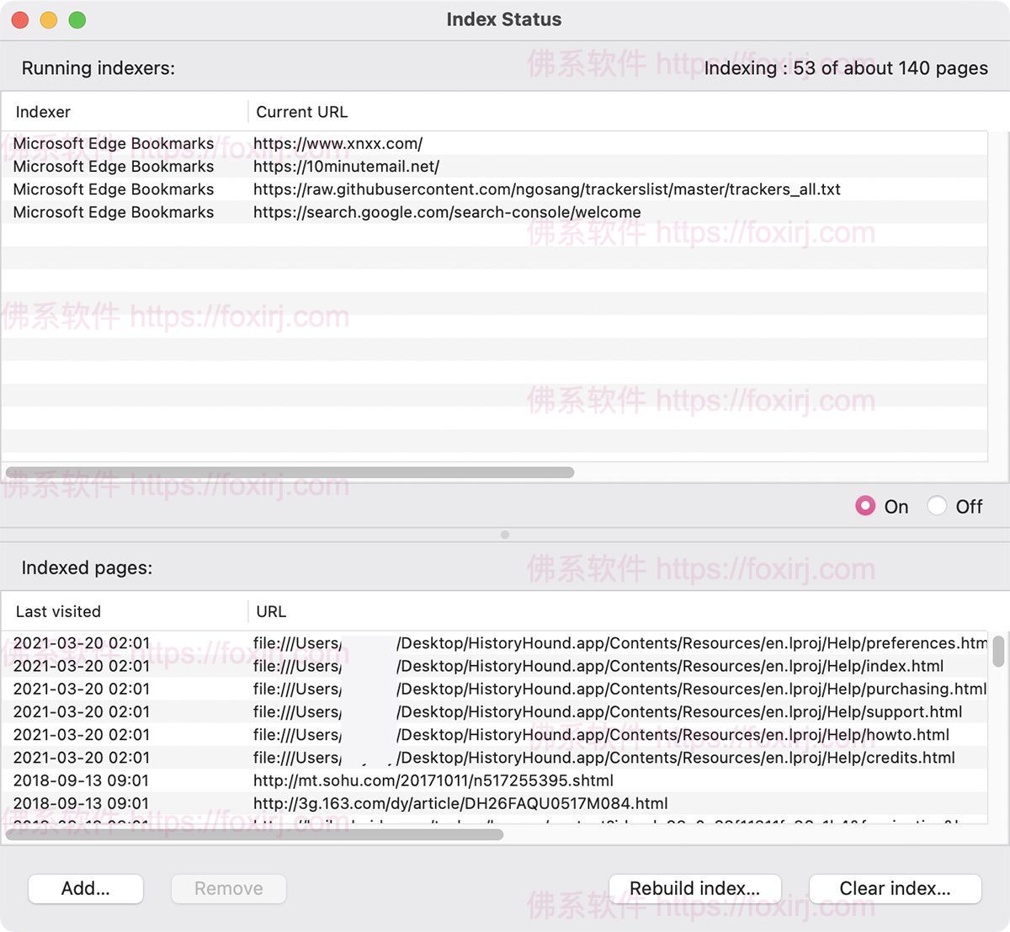This screenshot has height=932, width=1010.
Task: Select the mt.sohu.com indexed page row
Action: coord(433,780)
